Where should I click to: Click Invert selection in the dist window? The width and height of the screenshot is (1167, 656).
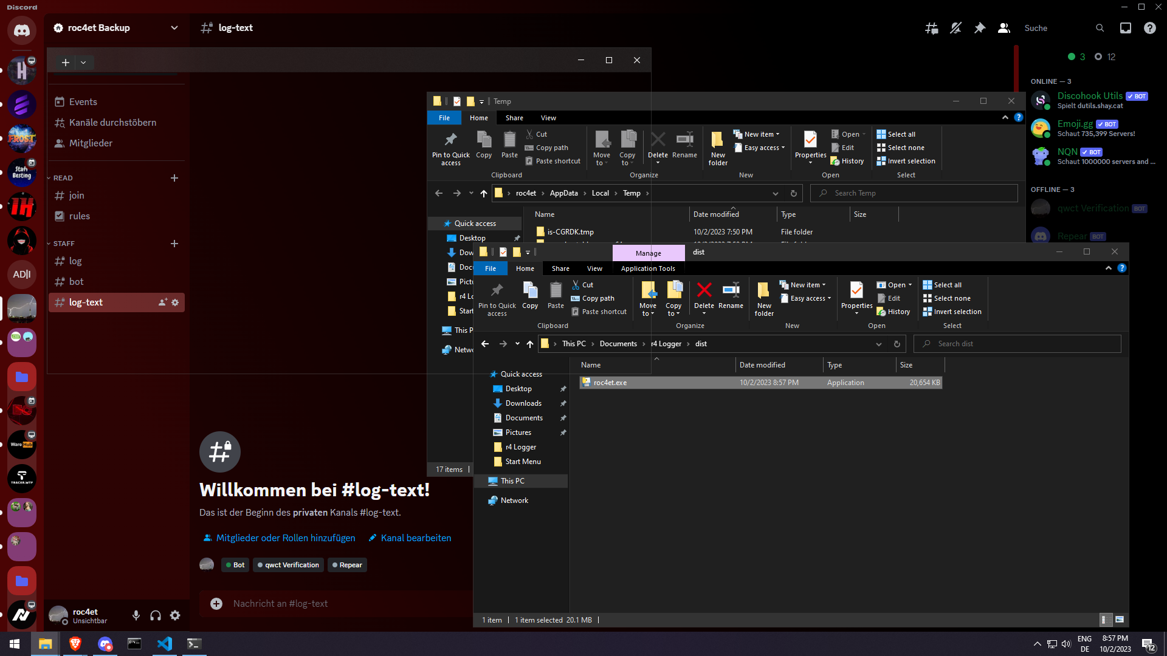pos(952,312)
